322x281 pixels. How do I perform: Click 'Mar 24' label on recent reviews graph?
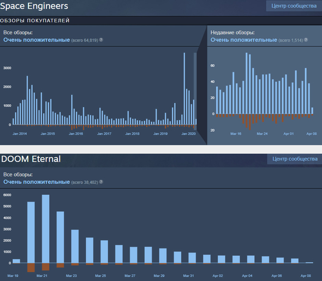[262, 134]
